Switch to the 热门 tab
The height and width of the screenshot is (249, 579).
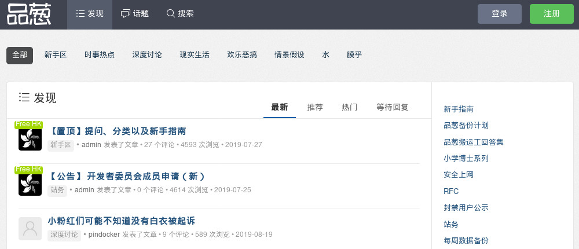(x=349, y=108)
